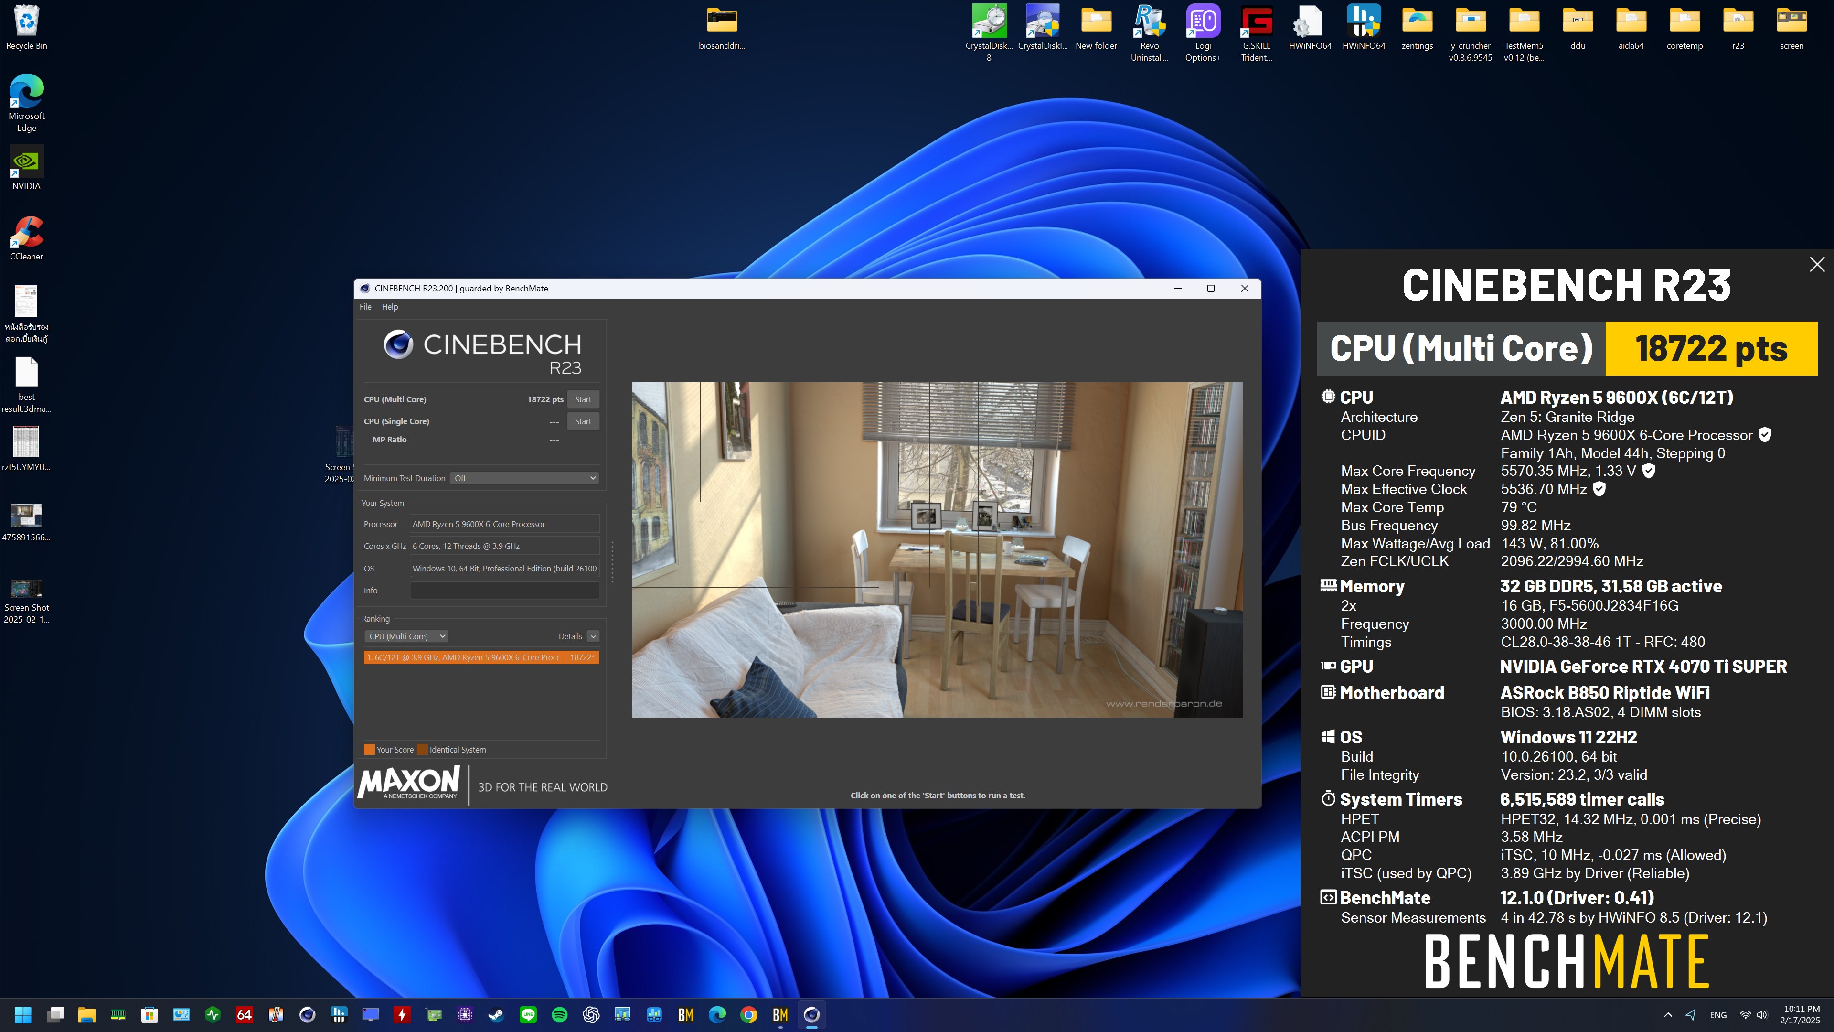1834x1032 pixels.
Task: Select the NVIDIA desktop shortcut
Action: point(26,168)
